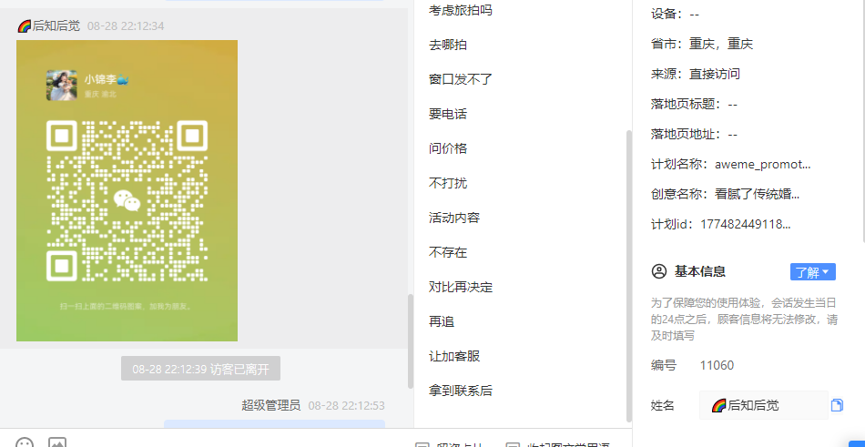
Task: Select quick reply 再追
Action: point(442,321)
